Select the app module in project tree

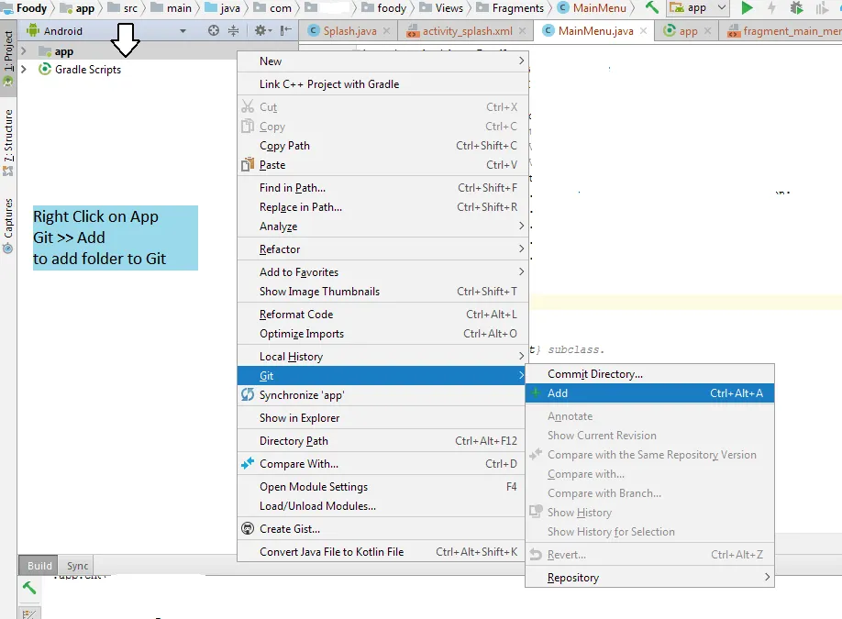pyautogui.click(x=56, y=51)
